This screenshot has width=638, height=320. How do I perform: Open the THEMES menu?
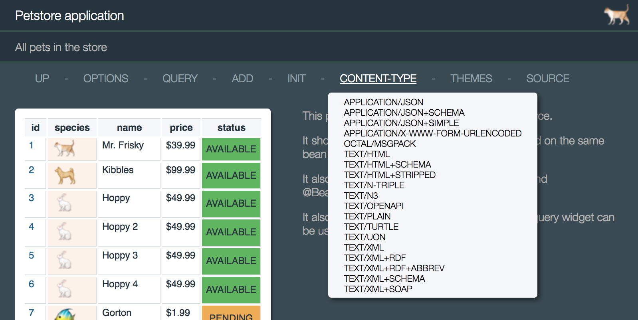point(471,79)
